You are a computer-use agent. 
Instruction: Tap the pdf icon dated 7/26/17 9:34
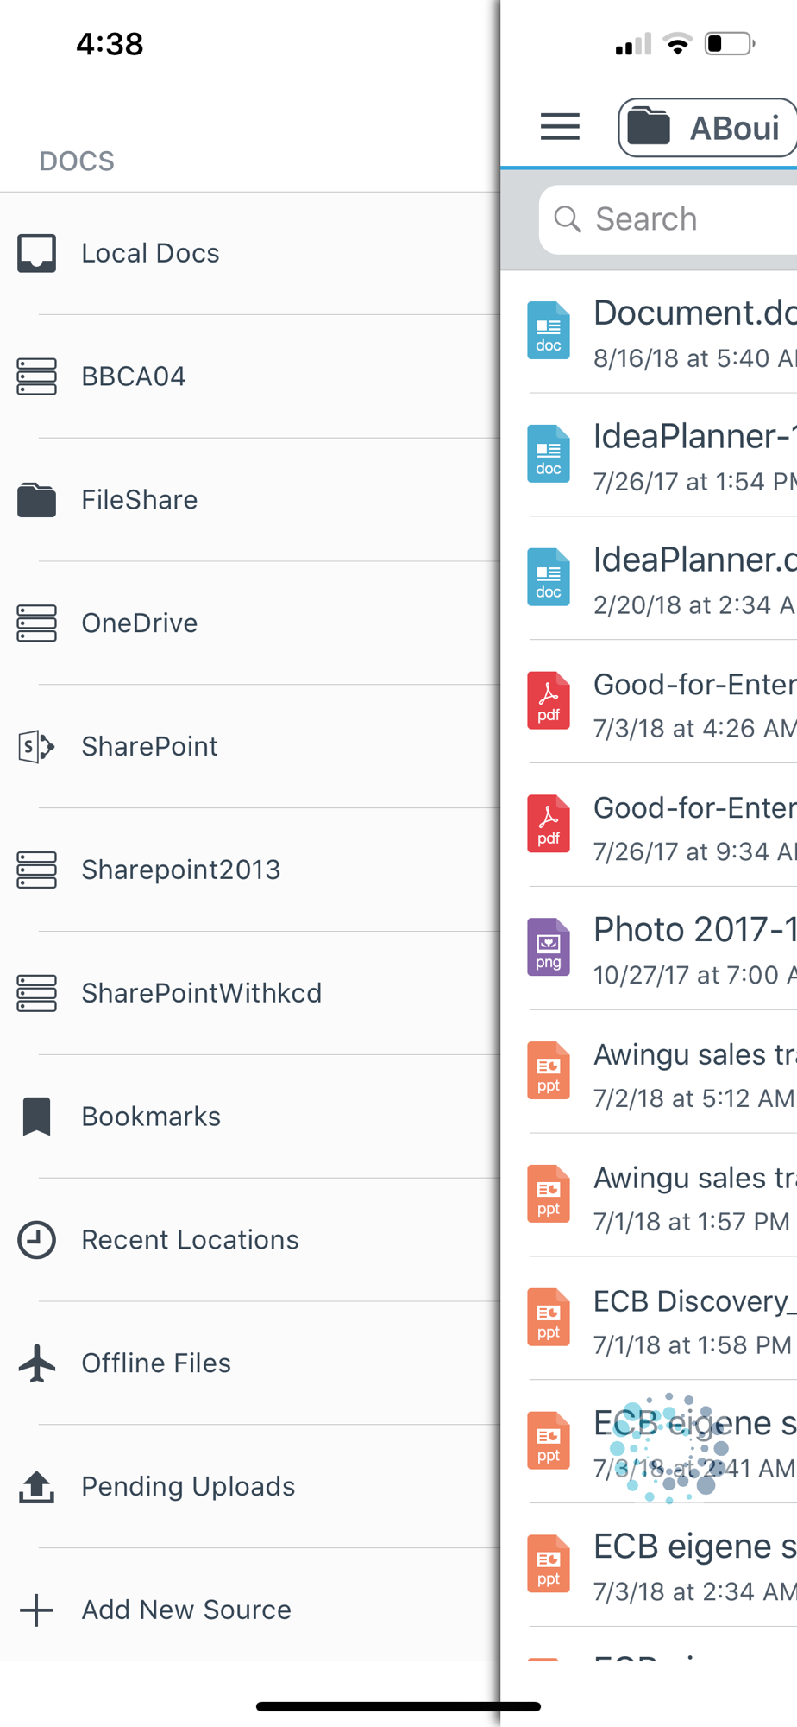(549, 824)
